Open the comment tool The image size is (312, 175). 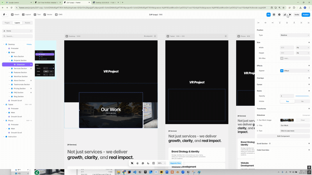[143, 163]
